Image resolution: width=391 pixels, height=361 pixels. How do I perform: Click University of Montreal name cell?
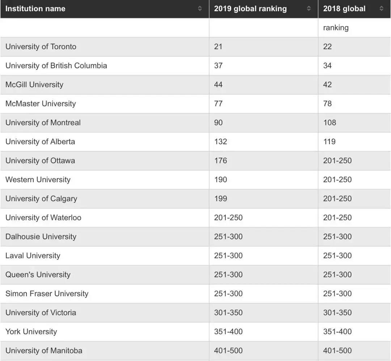pos(105,123)
